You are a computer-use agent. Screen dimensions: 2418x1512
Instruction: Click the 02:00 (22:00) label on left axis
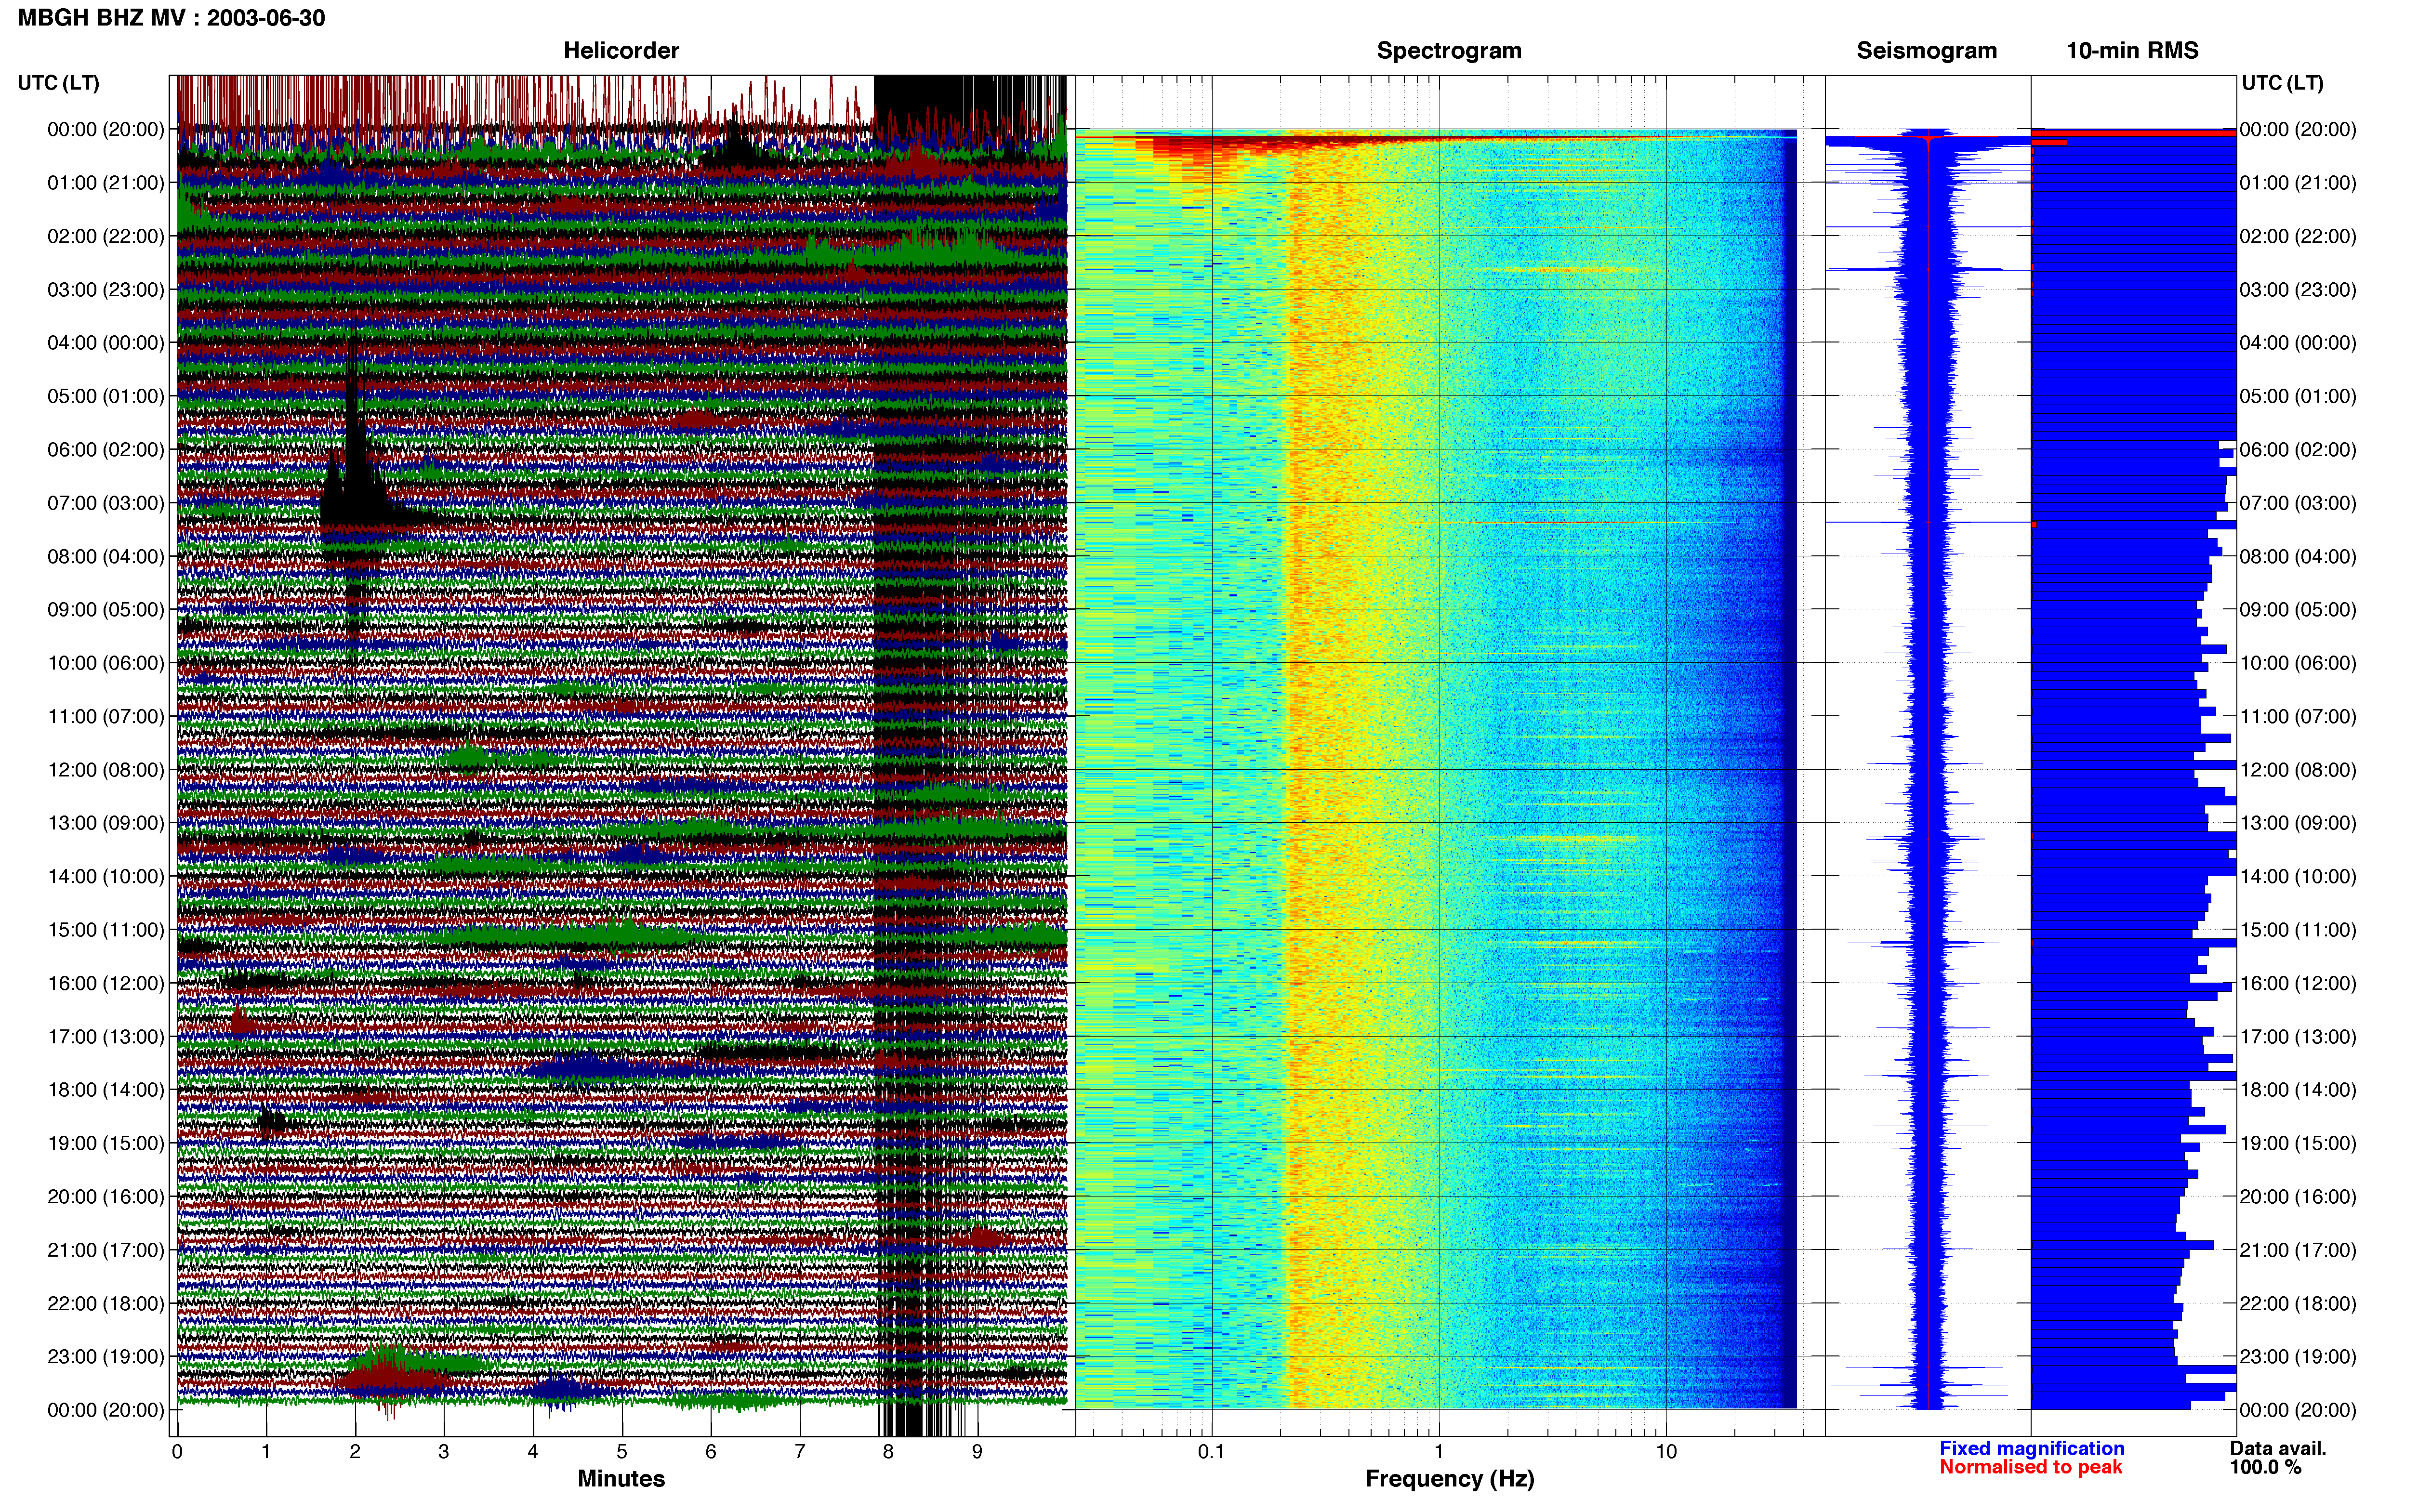pos(106,236)
